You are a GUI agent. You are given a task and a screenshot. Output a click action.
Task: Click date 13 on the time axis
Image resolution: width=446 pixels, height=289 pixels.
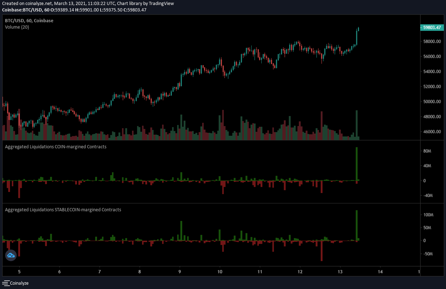coord(340,272)
